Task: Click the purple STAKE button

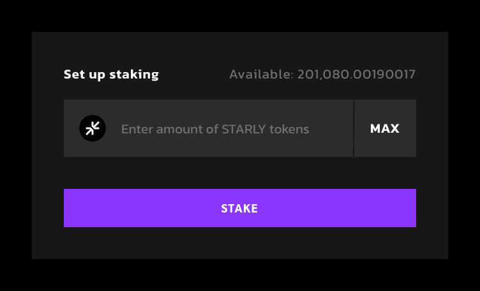Action: [239, 208]
